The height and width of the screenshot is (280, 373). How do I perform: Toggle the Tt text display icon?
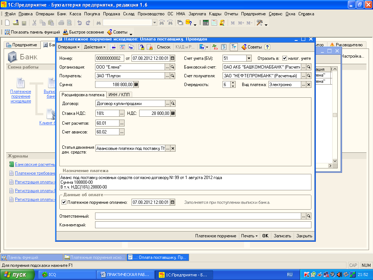(x=233, y=47)
